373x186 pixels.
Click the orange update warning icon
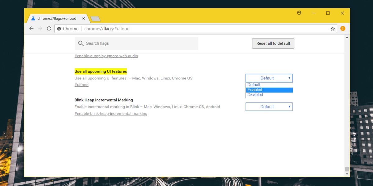(x=342, y=28)
